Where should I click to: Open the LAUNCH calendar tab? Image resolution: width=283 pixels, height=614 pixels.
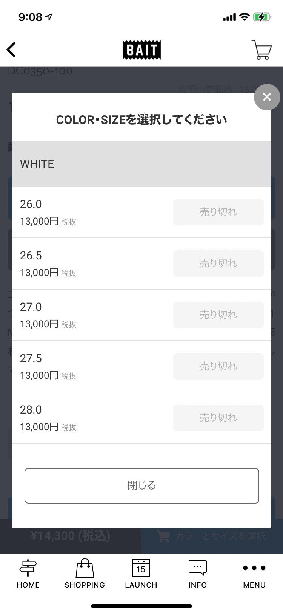[141, 574]
